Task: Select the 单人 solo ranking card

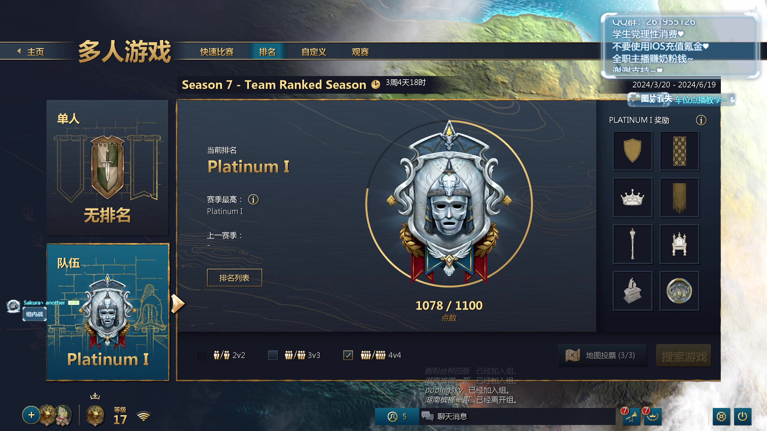Action: click(x=108, y=168)
